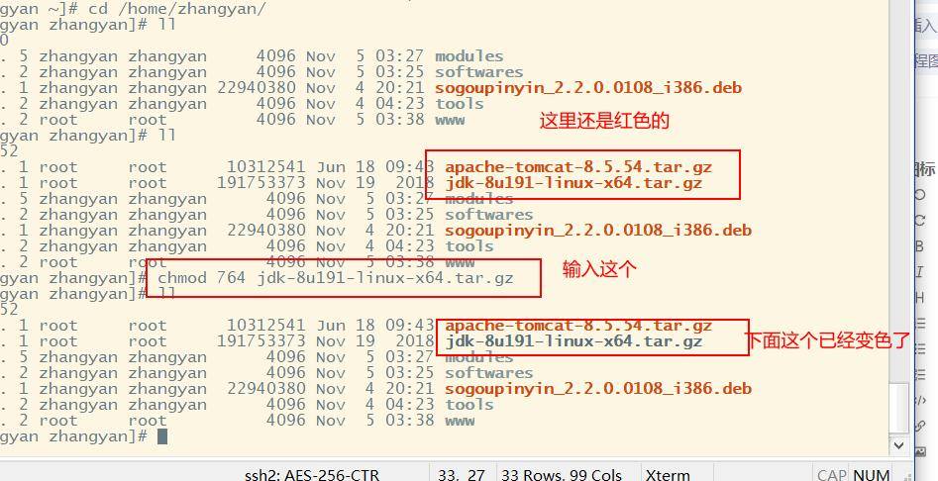This screenshot has width=938, height=481.
Task: Click the CAP indicator in the status bar
Action: pyautogui.click(x=831, y=475)
